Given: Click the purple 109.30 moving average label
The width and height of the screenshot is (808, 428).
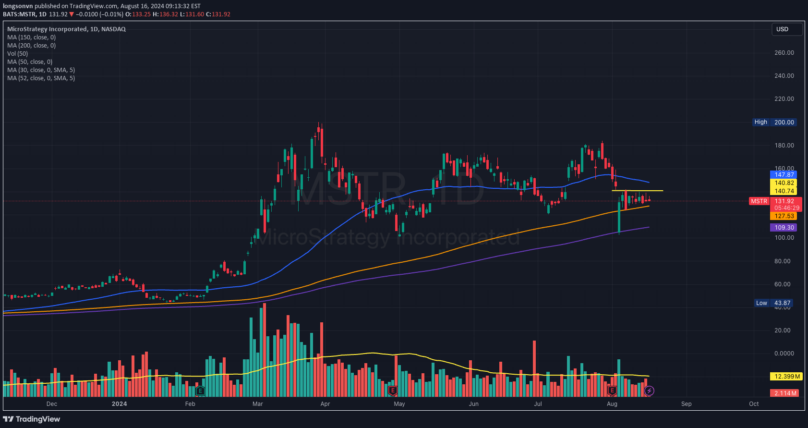Looking at the screenshot, I should pos(784,228).
